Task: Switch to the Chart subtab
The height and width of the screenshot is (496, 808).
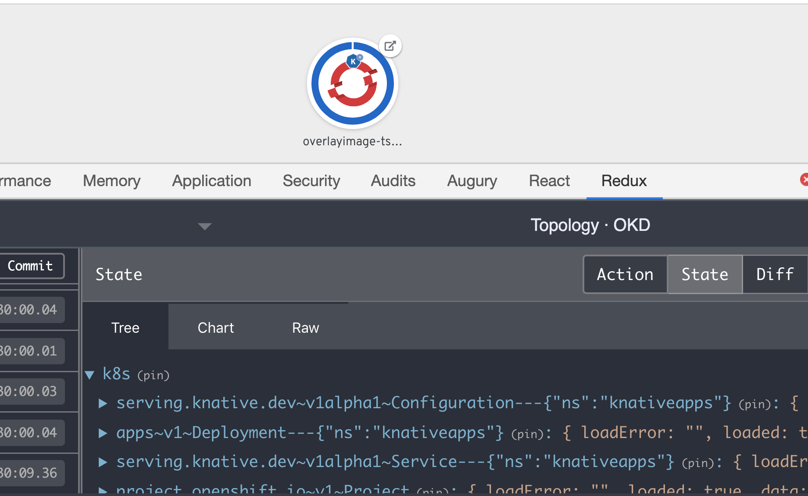Action: click(215, 327)
